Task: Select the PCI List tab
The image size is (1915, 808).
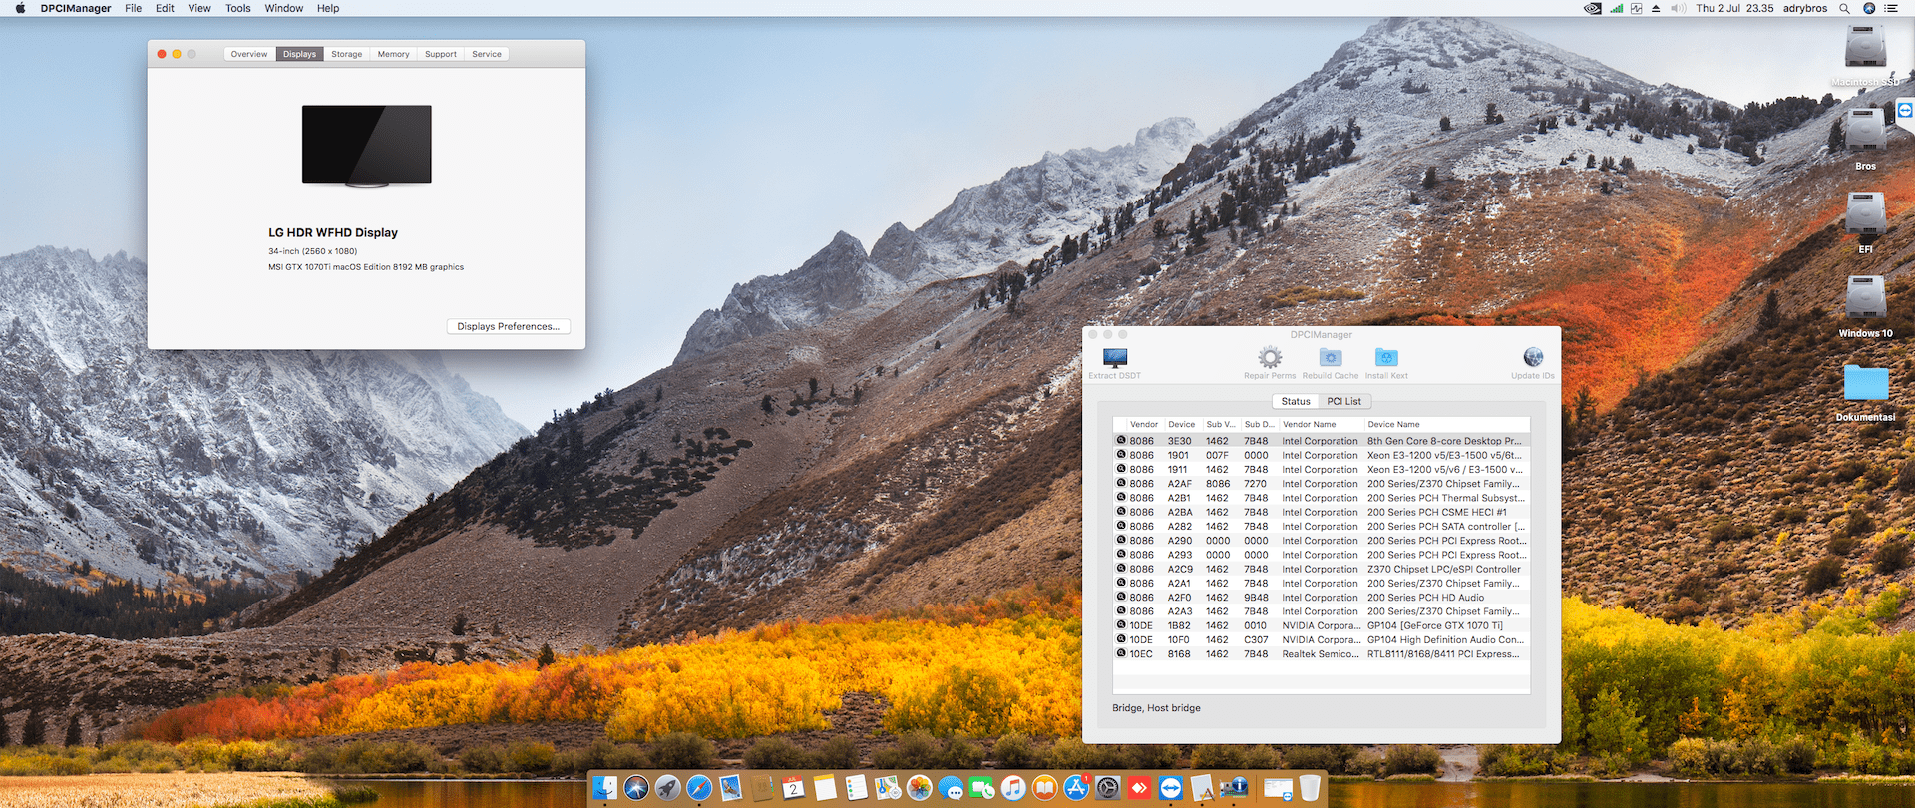Action: point(1343,401)
